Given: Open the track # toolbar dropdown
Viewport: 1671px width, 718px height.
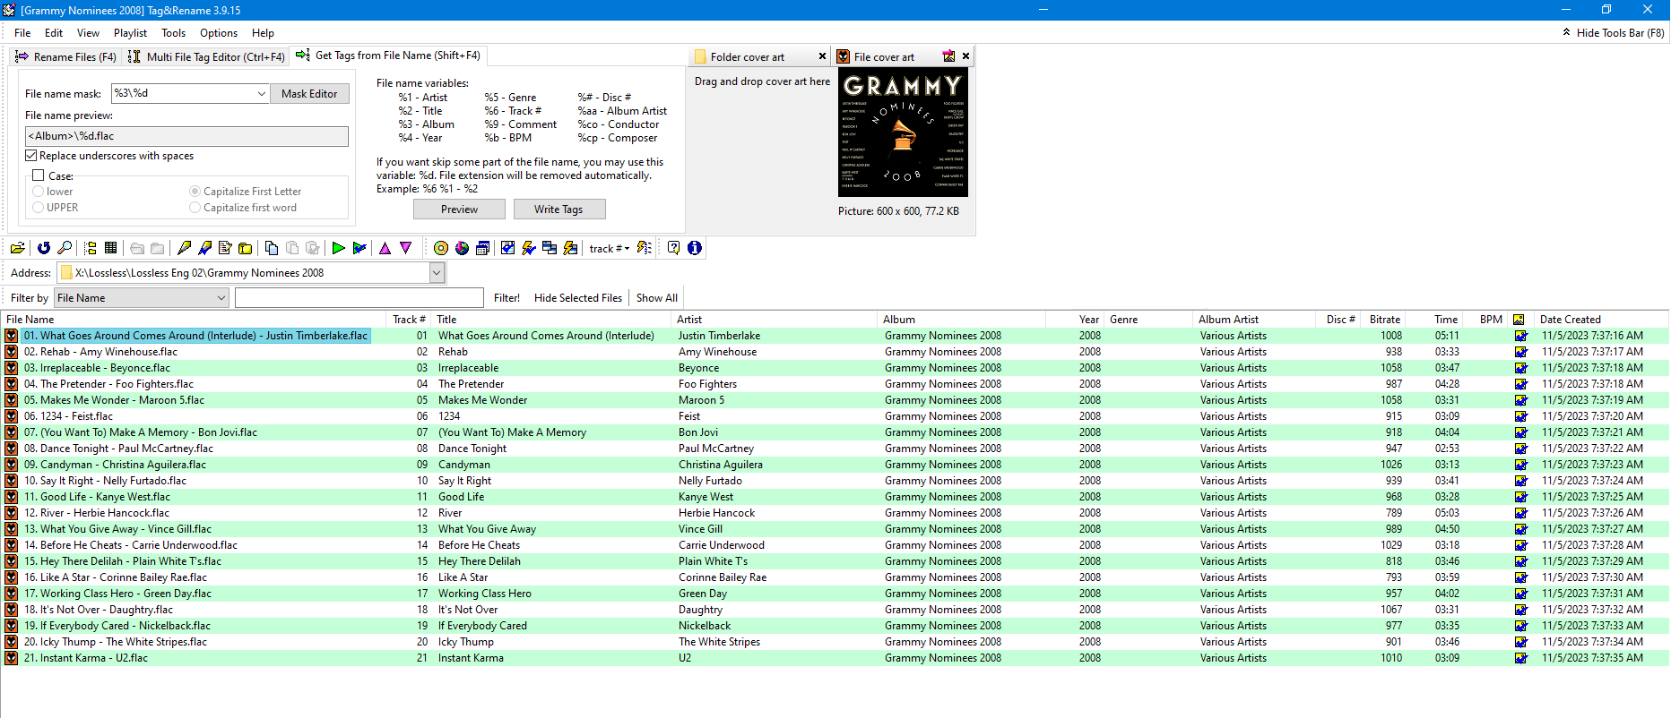Looking at the screenshot, I should coord(609,248).
